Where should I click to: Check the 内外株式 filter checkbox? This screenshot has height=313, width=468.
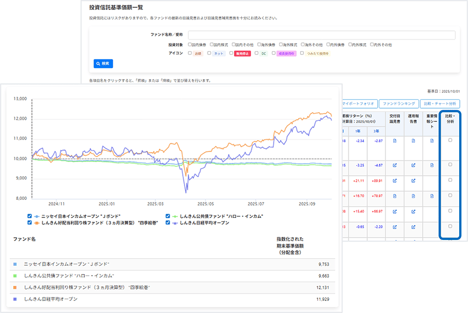350,44
